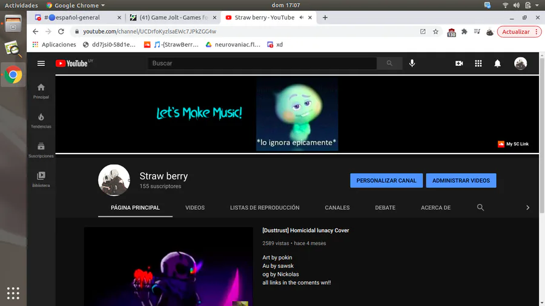Screen dimensions: 545x306
Task: Click PERSONALIZAR CANAL button
Action: 386,180
